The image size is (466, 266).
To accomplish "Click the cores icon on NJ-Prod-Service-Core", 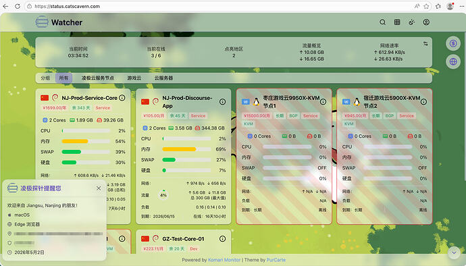I will [45, 120].
